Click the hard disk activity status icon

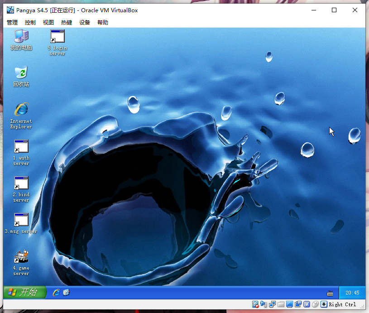pos(255,304)
